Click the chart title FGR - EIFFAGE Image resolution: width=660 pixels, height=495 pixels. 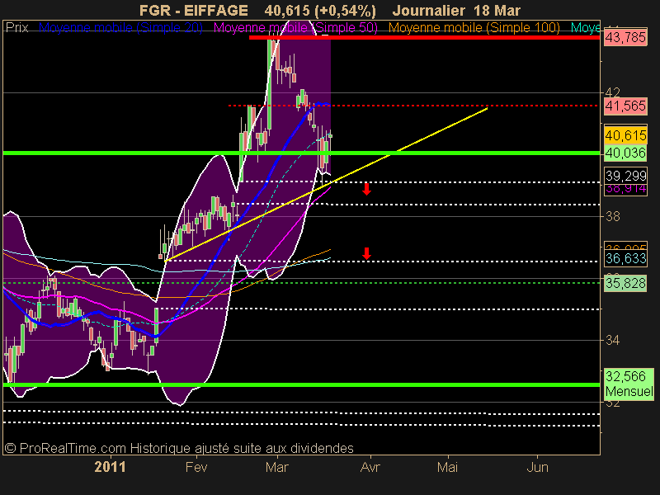tap(194, 10)
